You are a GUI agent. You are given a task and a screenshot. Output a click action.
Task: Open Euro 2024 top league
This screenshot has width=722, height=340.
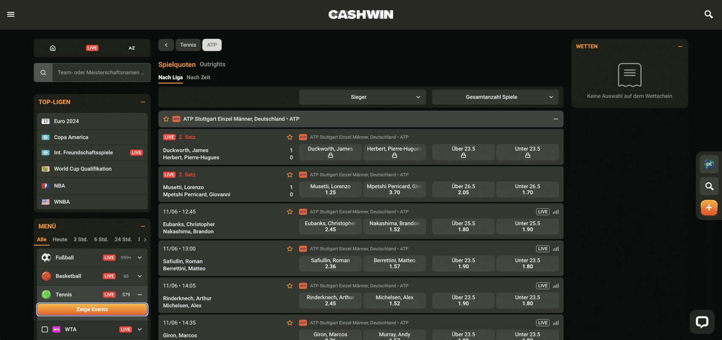point(92,121)
